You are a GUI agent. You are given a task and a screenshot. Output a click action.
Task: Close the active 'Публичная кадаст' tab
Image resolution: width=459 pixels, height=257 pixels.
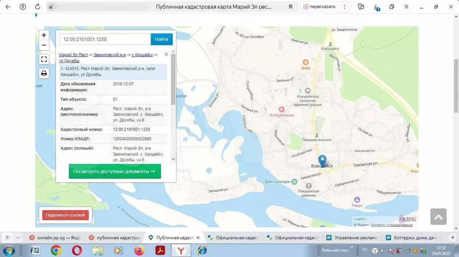(198, 238)
